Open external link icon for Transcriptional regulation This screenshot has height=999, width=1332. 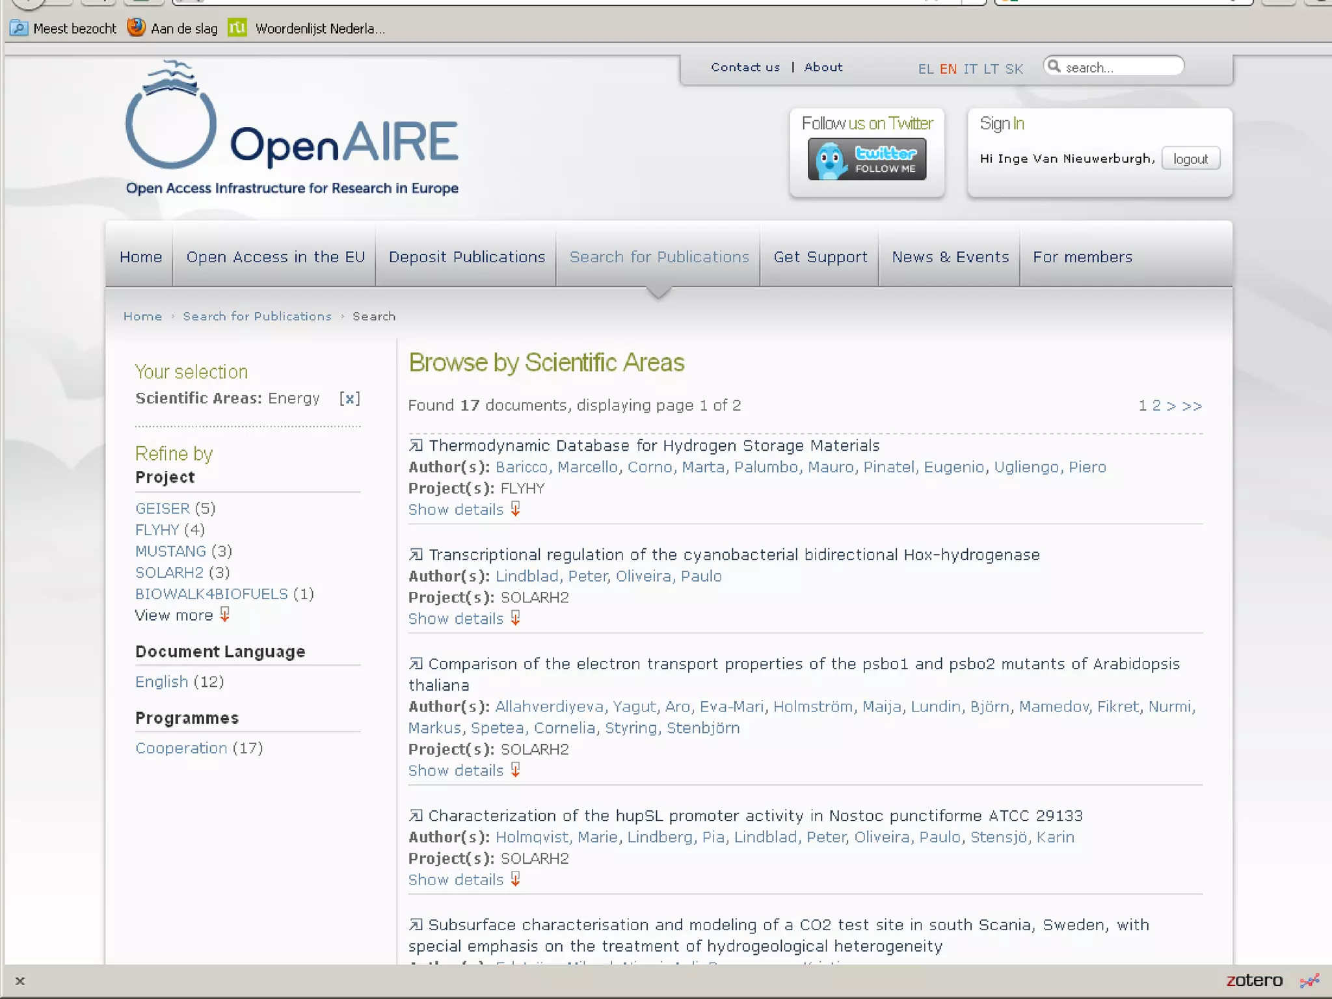pos(416,555)
